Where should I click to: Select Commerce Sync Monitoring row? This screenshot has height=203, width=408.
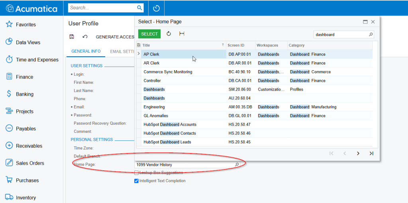point(255,72)
